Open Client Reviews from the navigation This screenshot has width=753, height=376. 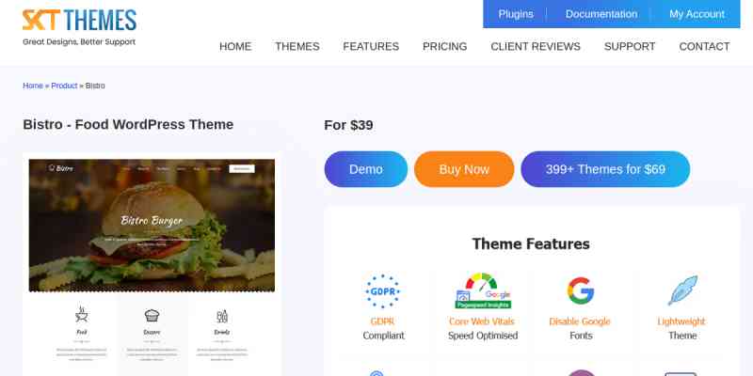click(536, 46)
